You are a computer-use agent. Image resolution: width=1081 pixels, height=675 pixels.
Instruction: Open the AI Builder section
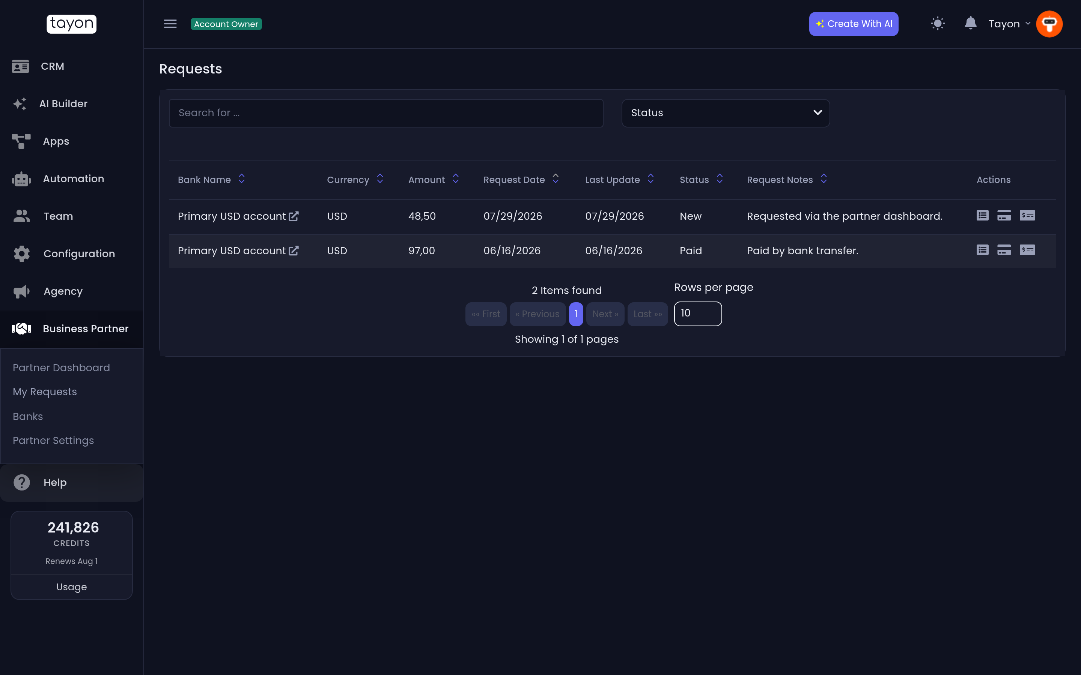pos(71,103)
